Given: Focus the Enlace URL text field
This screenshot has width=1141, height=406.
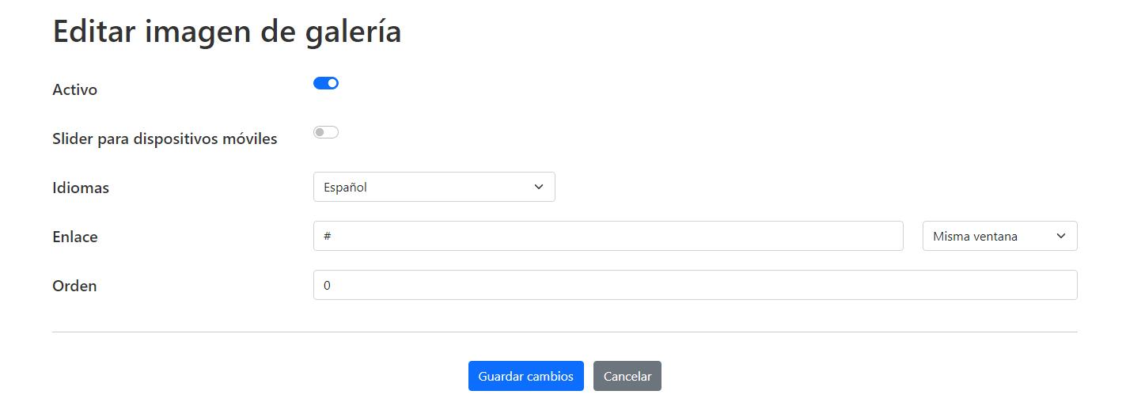Looking at the screenshot, I should click(x=608, y=236).
